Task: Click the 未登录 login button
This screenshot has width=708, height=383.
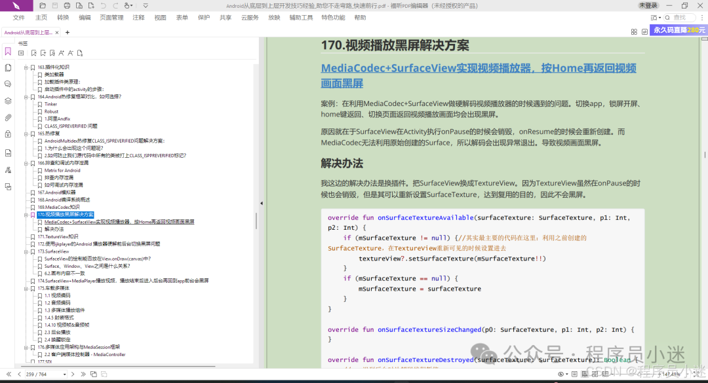Action: tap(648, 5)
